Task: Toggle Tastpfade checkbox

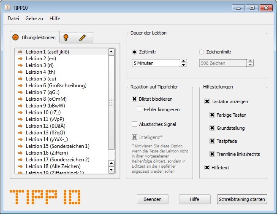Action: point(212,141)
